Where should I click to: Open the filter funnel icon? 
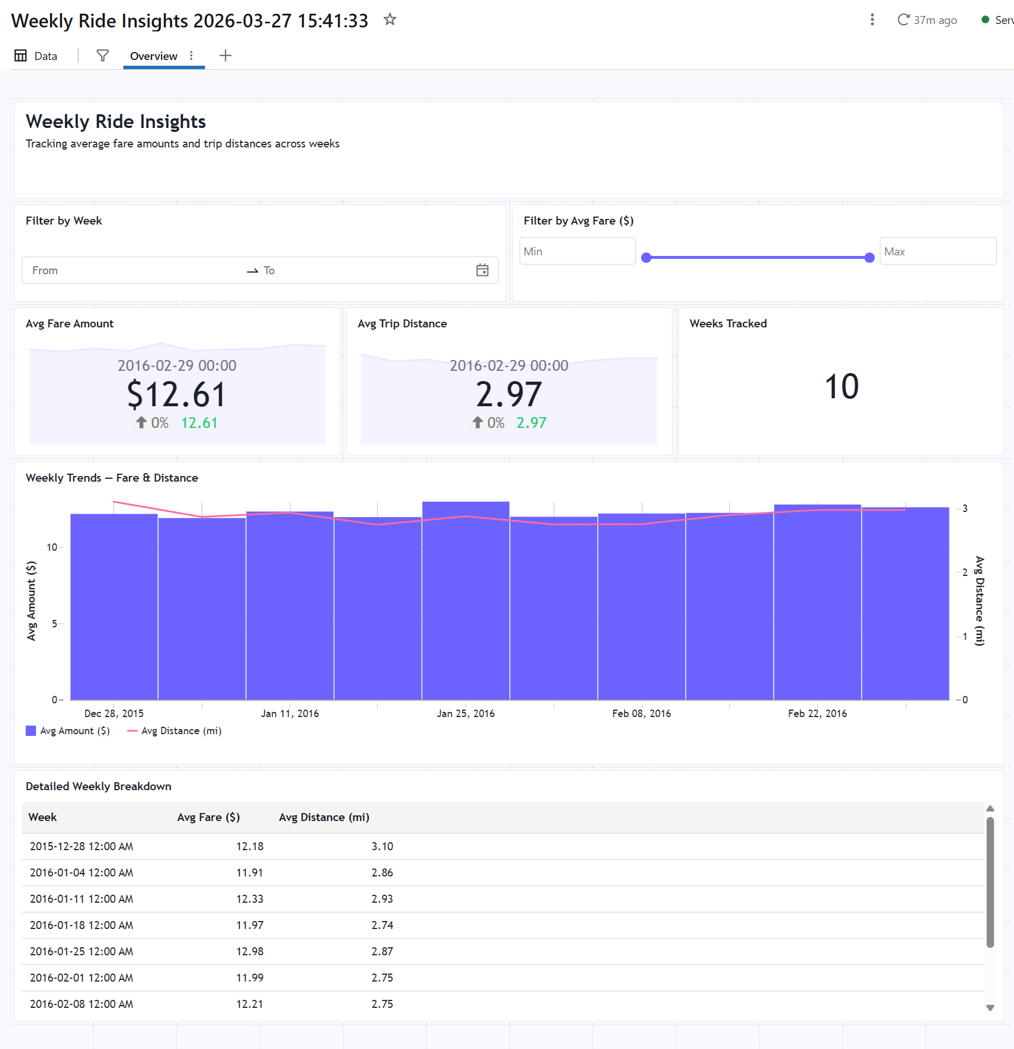[103, 55]
